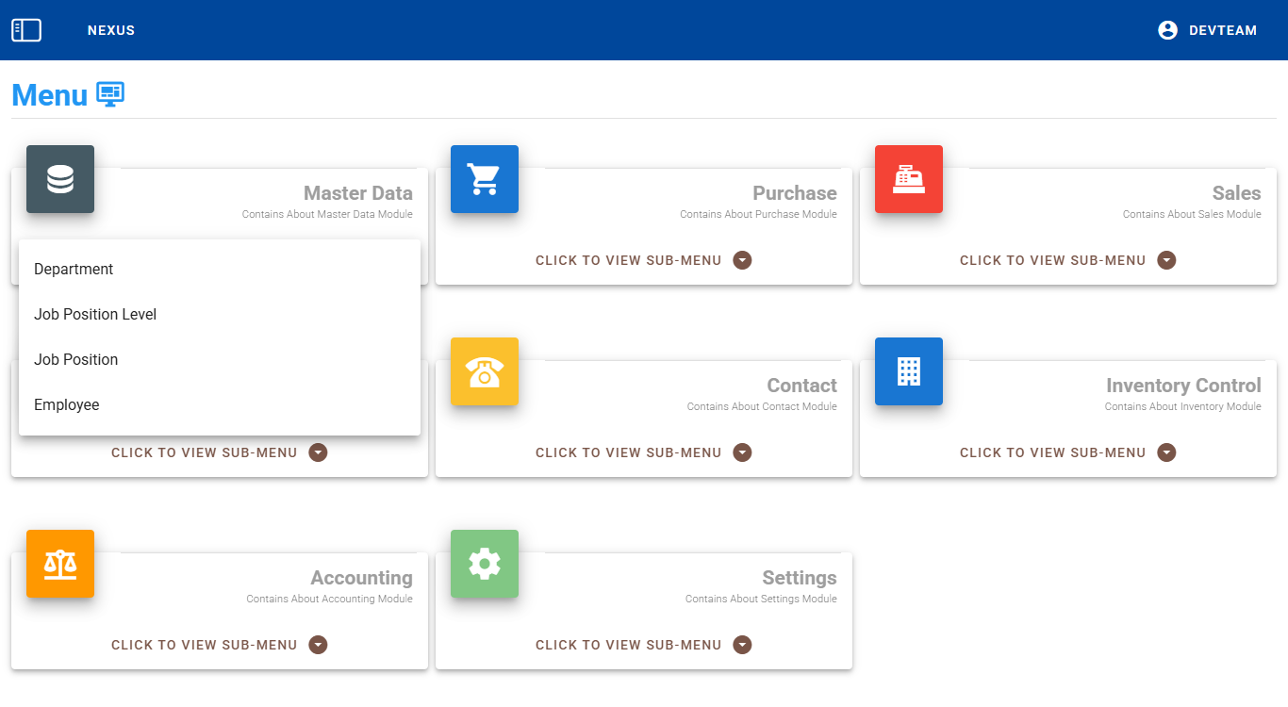The image size is (1288, 707).
Task: Expand the Accounting sub-menu
Action: pos(219,645)
